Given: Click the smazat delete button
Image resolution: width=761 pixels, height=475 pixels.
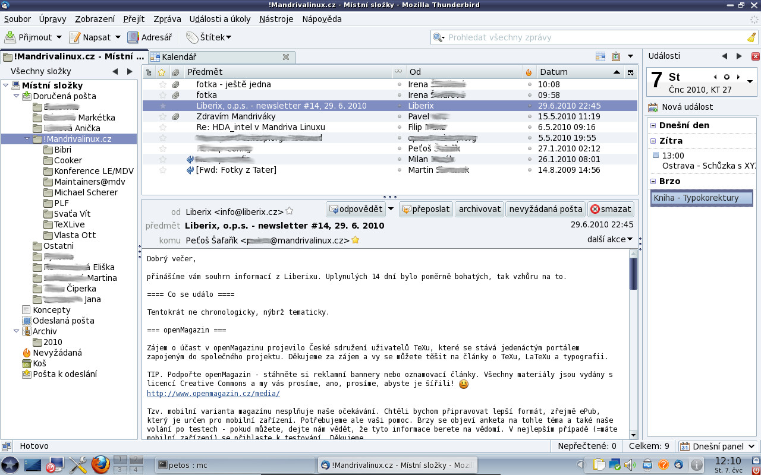Looking at the screenshot, I should [611, 209].
